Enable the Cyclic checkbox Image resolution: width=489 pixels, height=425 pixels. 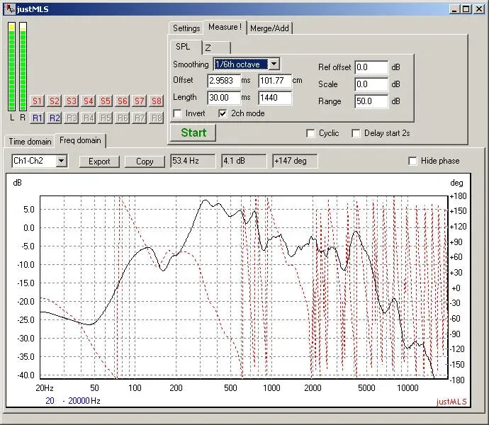point(310,133)
